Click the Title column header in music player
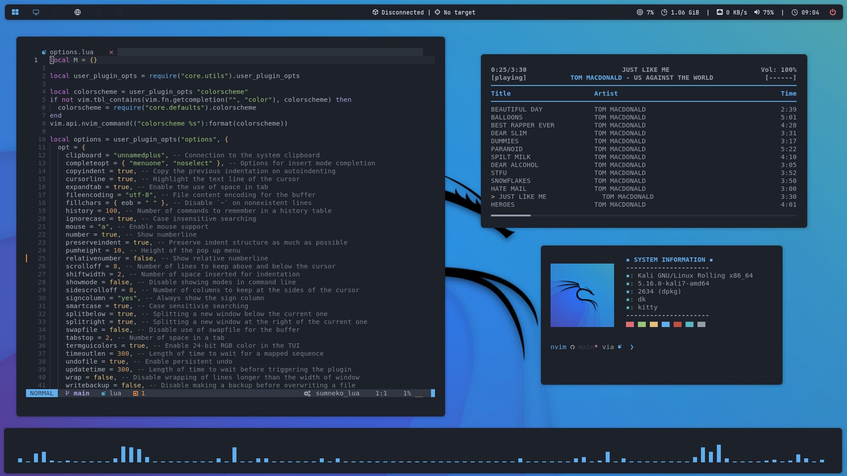Image resolution: width=847 pixels, height=476 pixels. pyautogui.click(x=501, y=93)
